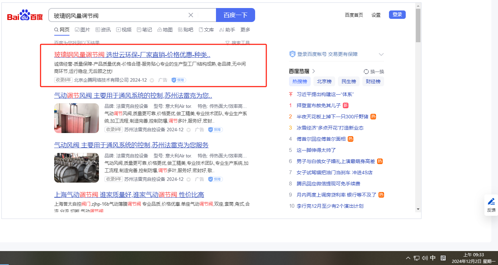Toggle the 中 input method indicator
Screen dimensions: 498x265
(x=433, y=258)
